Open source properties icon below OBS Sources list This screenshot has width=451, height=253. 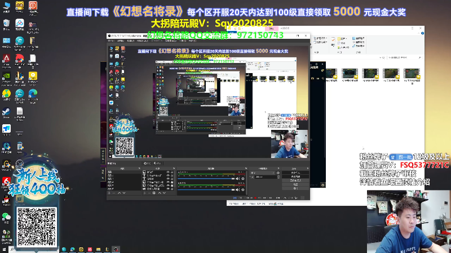[x=154, y=193]
